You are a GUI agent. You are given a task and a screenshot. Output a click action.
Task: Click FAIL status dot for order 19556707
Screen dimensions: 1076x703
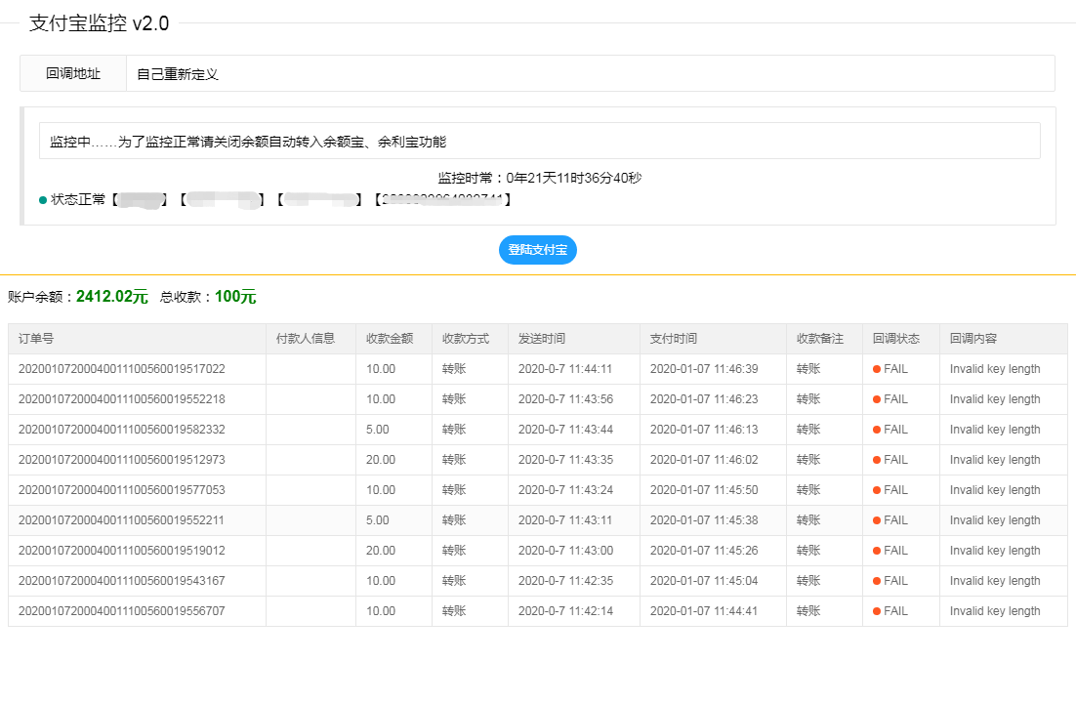coord(876,611)
